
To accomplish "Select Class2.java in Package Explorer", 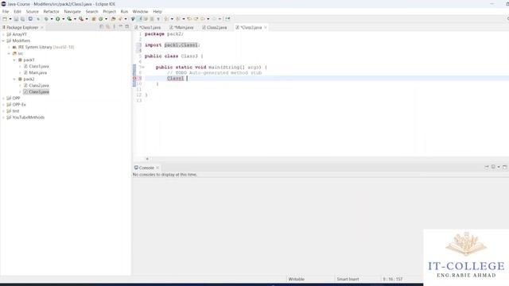I will (39, 85).
